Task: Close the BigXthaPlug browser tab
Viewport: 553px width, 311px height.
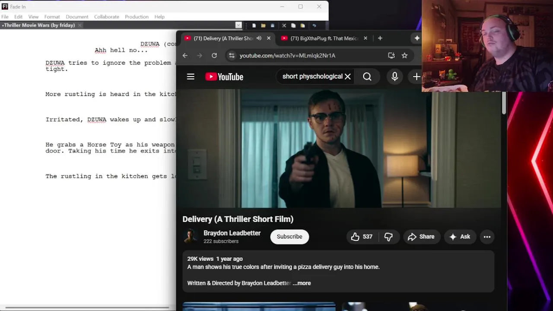Action: [365, 38]
